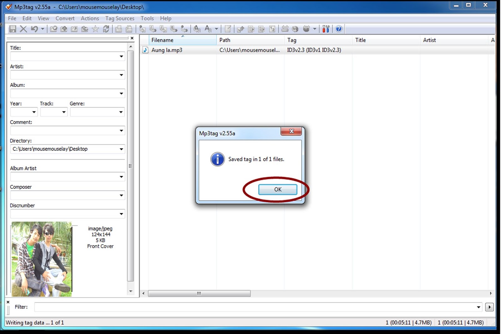Expand the Album field dropdown

(121, 93)
